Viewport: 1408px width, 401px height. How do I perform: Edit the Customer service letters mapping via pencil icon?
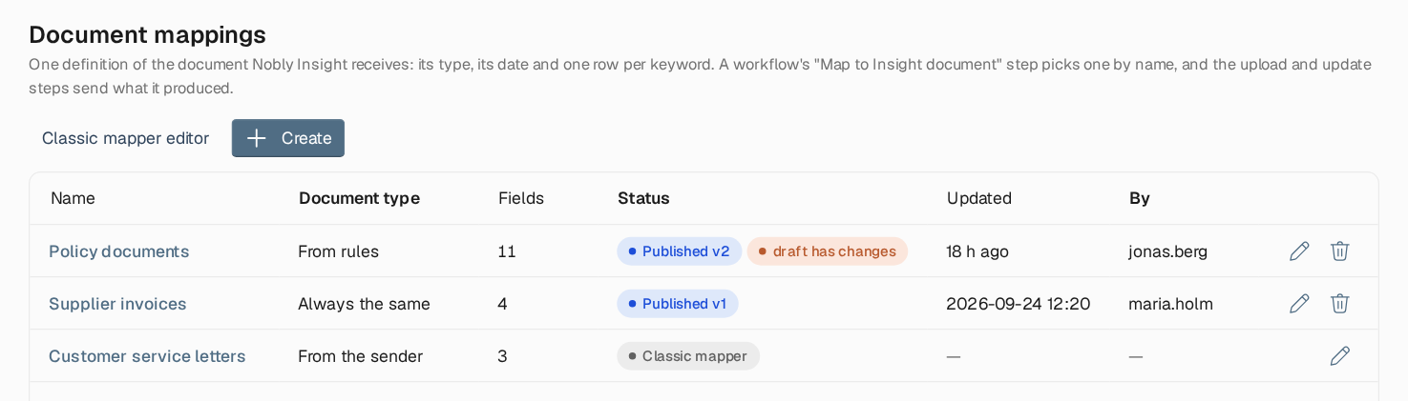click(x=1340, y=356)
